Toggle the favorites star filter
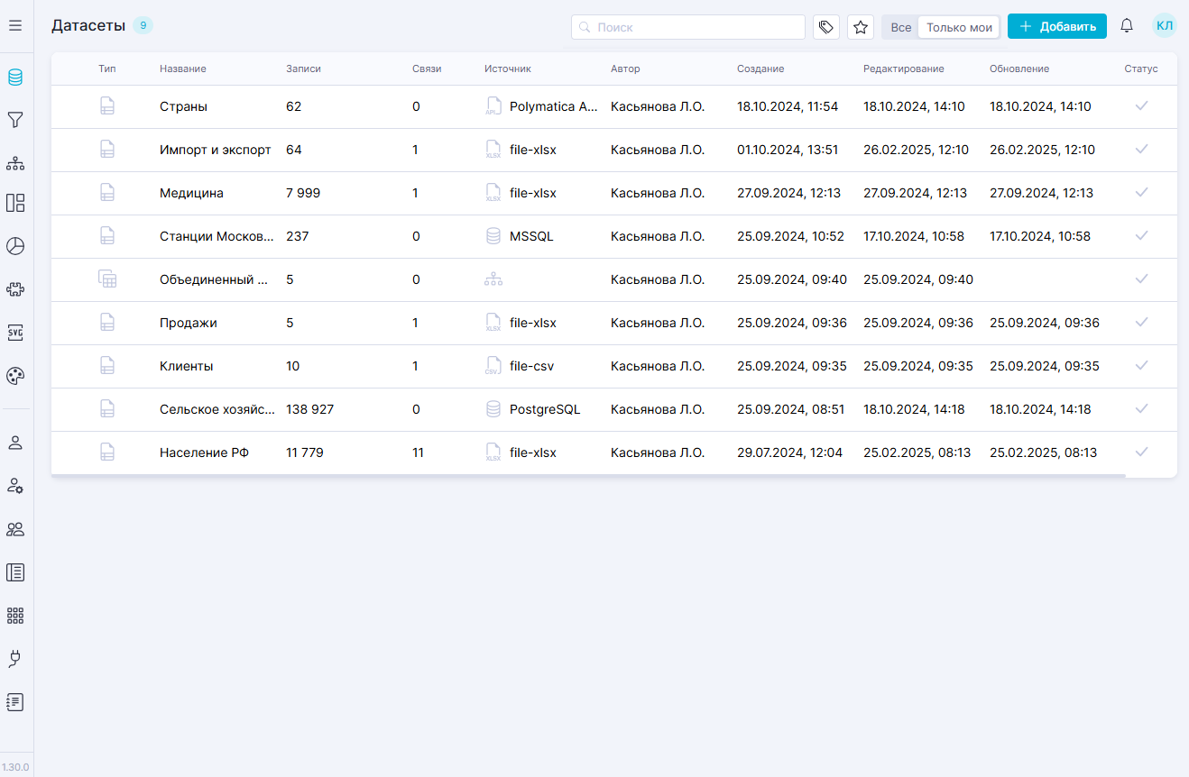The height and width of the screenshot is (777, 1189). [861, 27]
